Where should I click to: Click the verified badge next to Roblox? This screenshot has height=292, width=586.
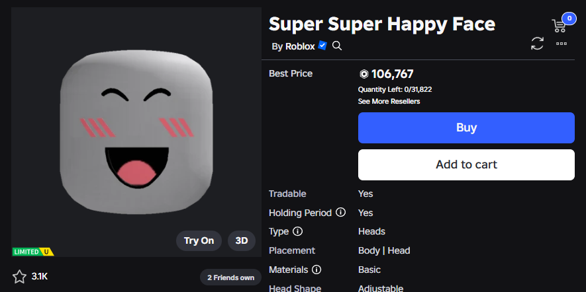tap(322, 46)
